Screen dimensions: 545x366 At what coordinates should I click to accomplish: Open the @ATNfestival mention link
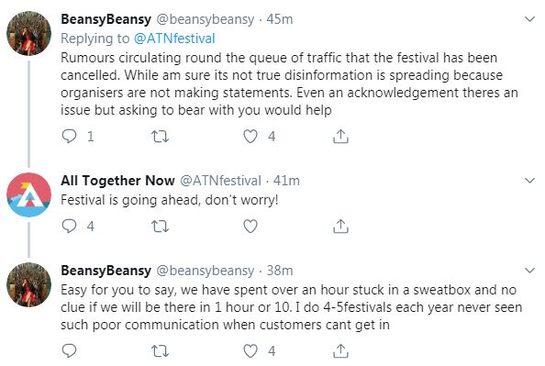tap(174, 39)
